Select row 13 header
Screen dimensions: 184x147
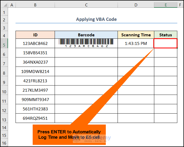click(4, 118)
